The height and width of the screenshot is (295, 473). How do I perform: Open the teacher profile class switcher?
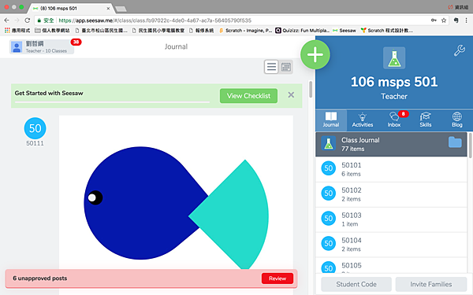point(42,47)
